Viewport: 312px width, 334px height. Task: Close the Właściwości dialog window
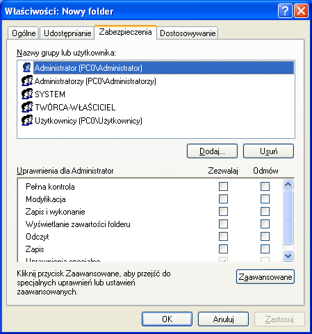click(301, 11)
